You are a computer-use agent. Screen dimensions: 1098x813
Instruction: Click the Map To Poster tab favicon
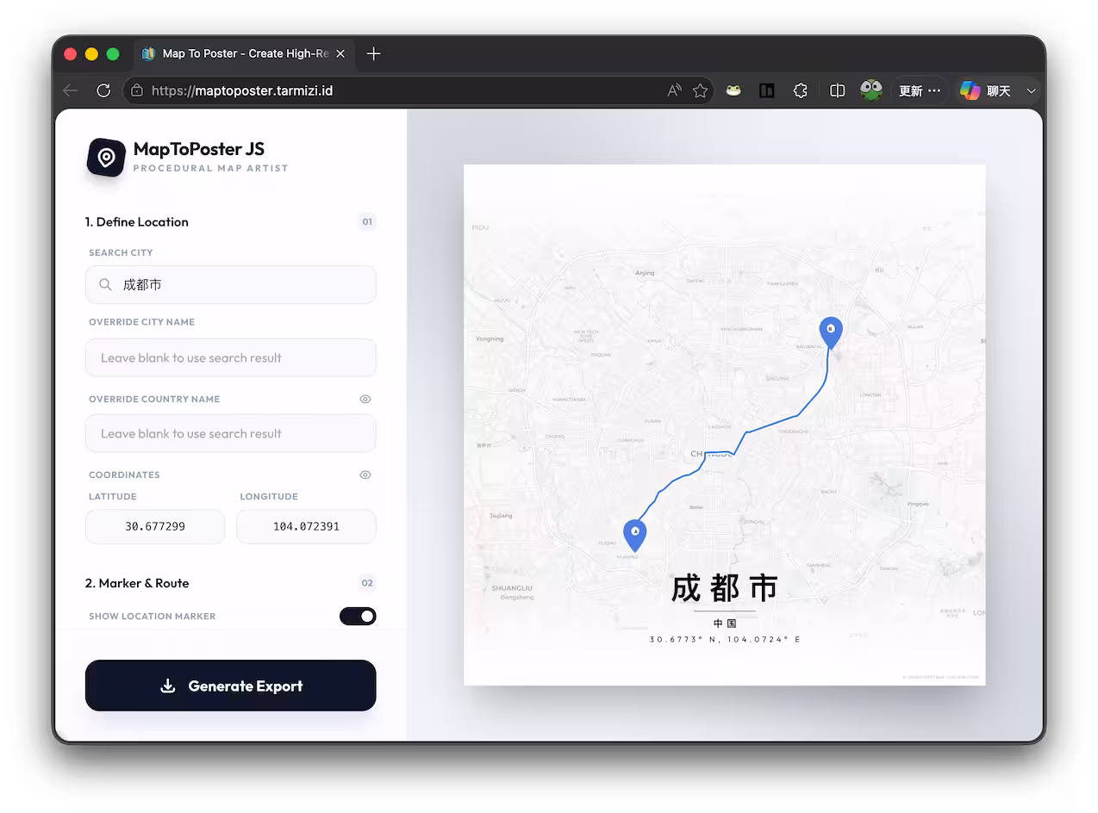tap(147, 53)
